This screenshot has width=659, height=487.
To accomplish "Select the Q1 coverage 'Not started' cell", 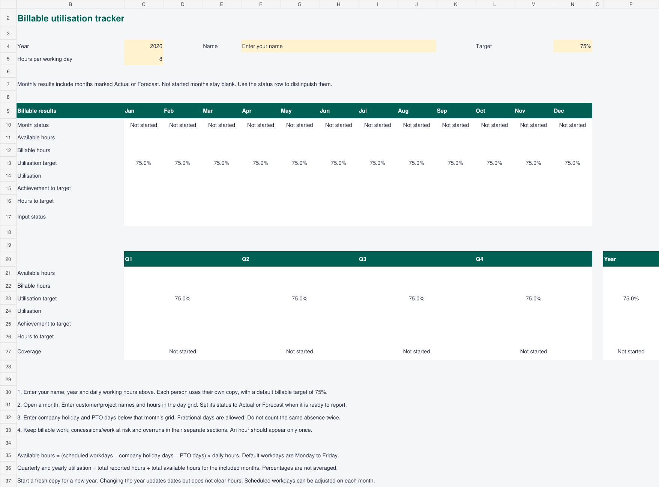I will click(183, 351).
